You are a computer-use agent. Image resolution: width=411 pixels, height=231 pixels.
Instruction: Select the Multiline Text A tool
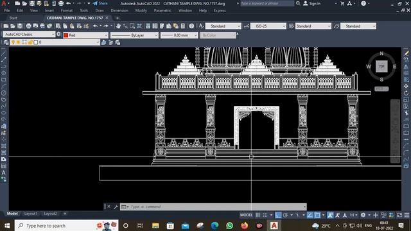point(4,173)
